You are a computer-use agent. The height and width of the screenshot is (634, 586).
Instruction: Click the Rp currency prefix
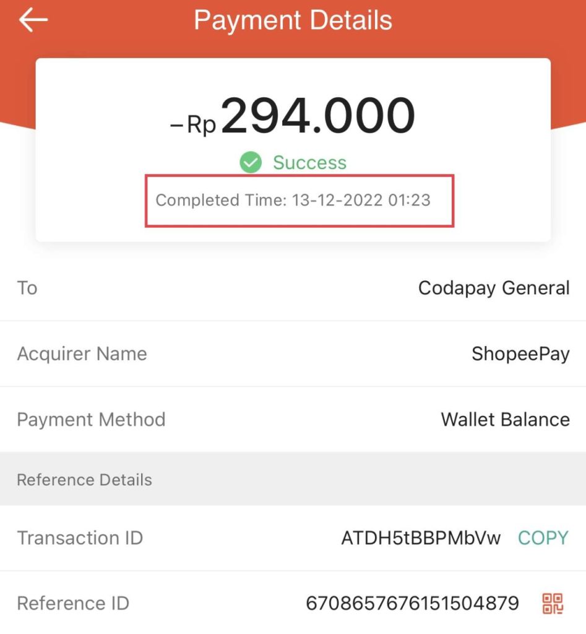[201, 124]
